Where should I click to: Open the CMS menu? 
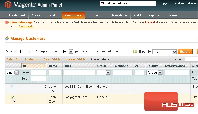(138, 15)
